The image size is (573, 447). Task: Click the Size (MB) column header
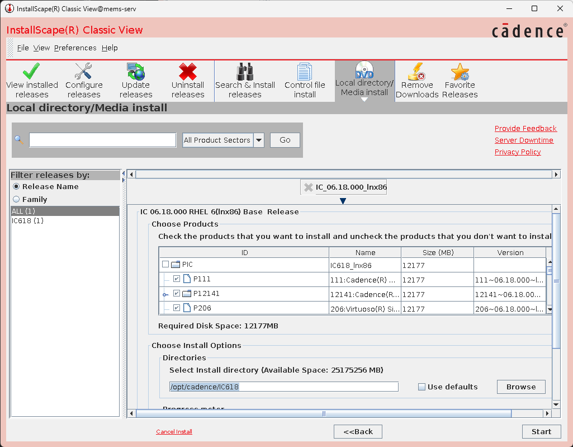[x=437, y=253]
